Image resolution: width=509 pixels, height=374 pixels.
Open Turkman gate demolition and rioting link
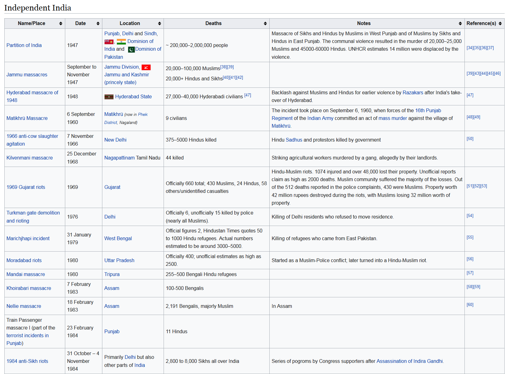(x=33, y=217)
